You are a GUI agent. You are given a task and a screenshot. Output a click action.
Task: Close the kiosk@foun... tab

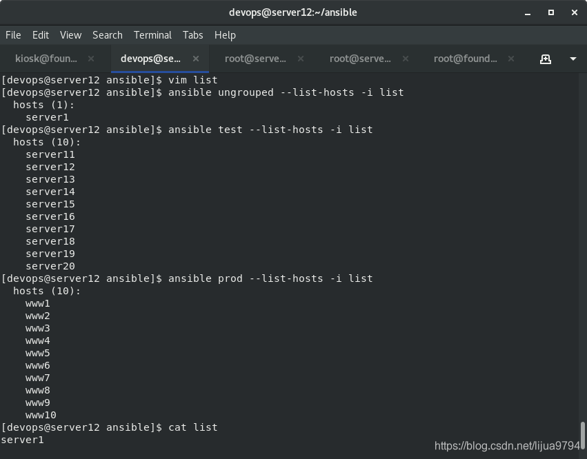pyautogui.click(x=91, y=59)
